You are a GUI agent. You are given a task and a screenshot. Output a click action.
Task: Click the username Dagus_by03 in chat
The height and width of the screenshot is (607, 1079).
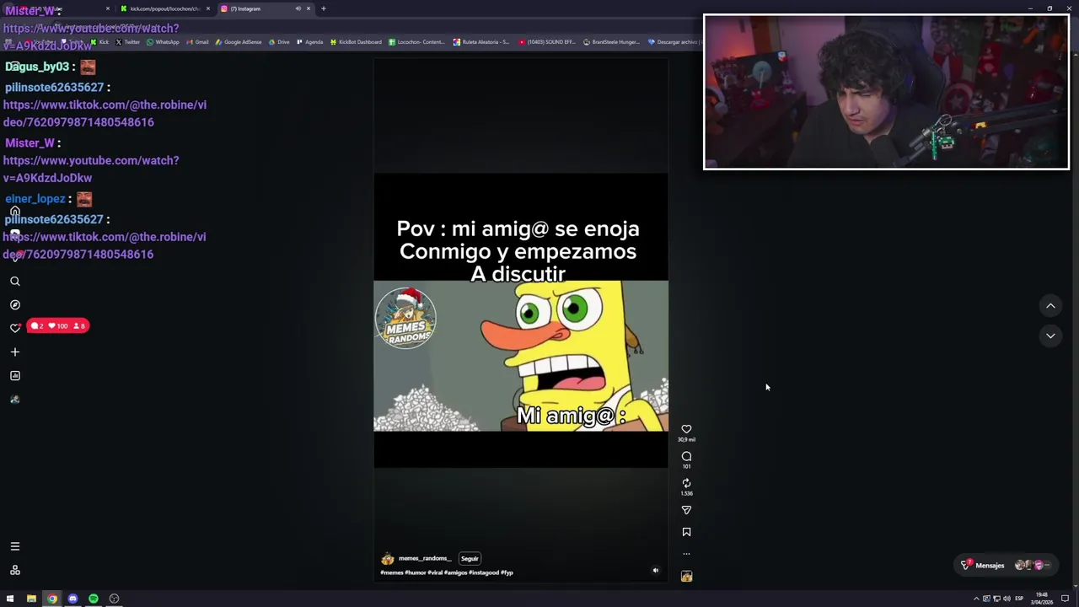(37, 67)
